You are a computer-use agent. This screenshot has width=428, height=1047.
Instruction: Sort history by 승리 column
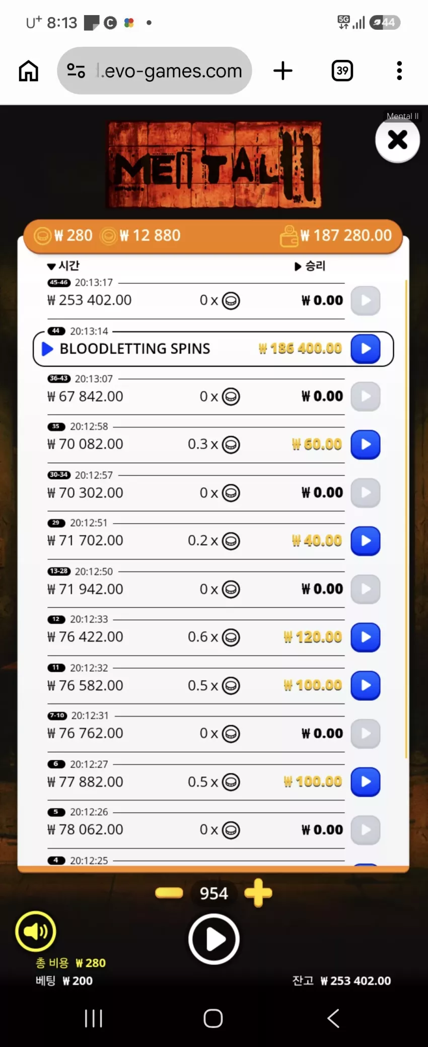coord(310,266)
